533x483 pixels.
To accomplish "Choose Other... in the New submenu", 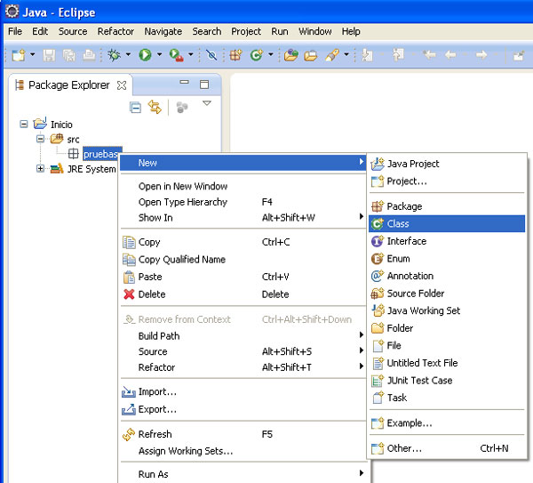I will (x=447, y=448).
